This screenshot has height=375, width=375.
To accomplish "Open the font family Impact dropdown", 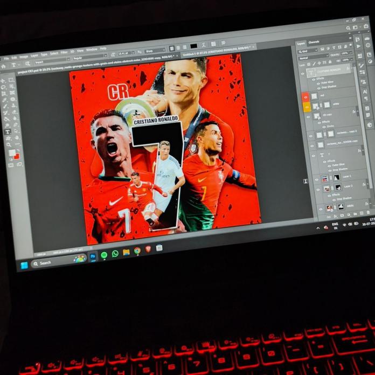I will [52, 60].
